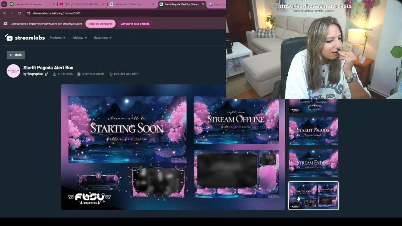
Task: Open the tab search dropdown arrow
Action: [4, 4]
